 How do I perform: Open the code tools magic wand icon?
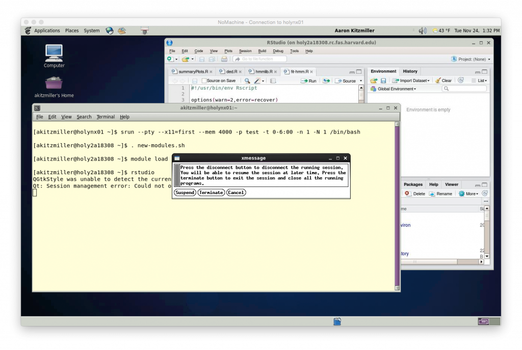coord(257,80)
